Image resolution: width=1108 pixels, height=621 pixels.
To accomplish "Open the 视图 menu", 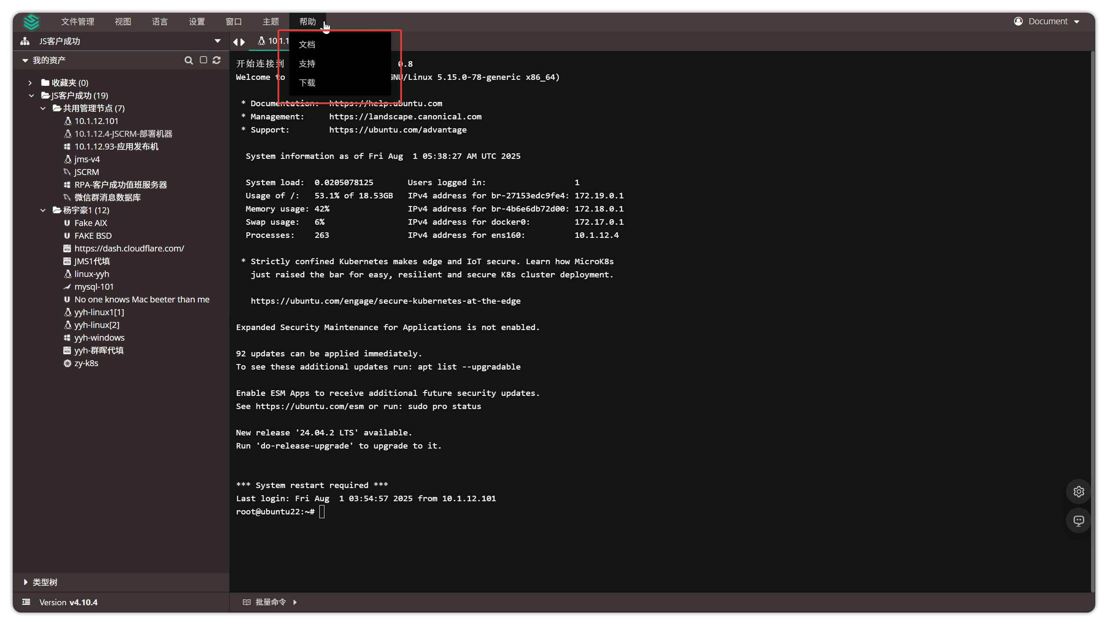I will coord(123,22).
